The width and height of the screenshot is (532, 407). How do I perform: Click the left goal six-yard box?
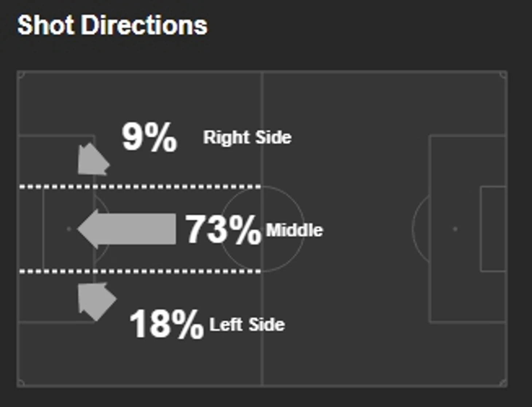31,229
